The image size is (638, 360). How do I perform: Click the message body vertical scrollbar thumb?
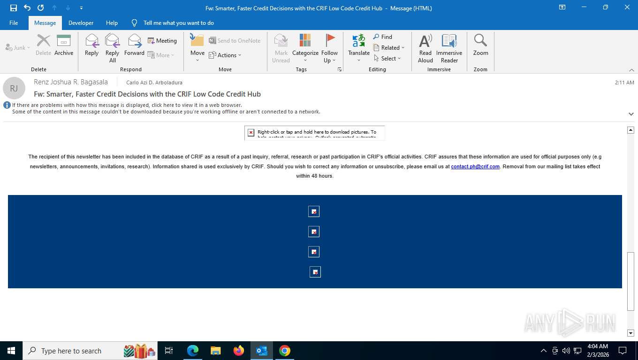pyautogui.click(x=630, y=281)
